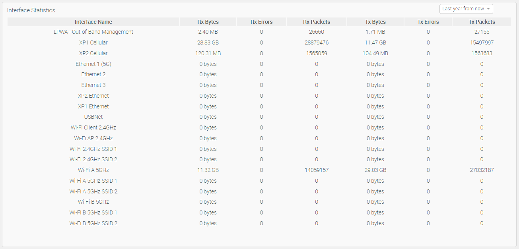This screenshot has height=249, width=519.
Task: Select the USBNet interface row
Action: [93, 117]
